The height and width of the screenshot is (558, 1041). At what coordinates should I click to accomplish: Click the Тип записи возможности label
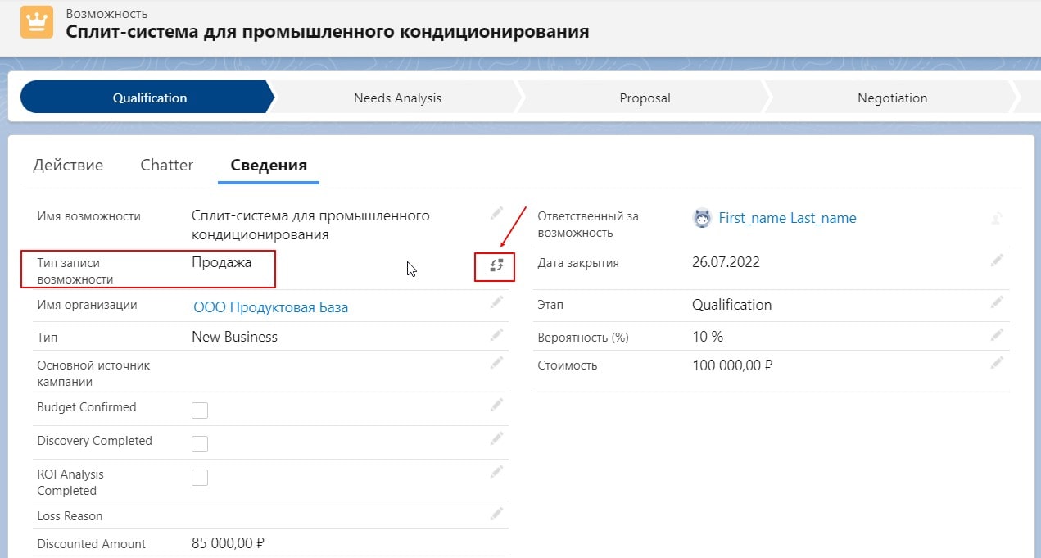(75, 271)
